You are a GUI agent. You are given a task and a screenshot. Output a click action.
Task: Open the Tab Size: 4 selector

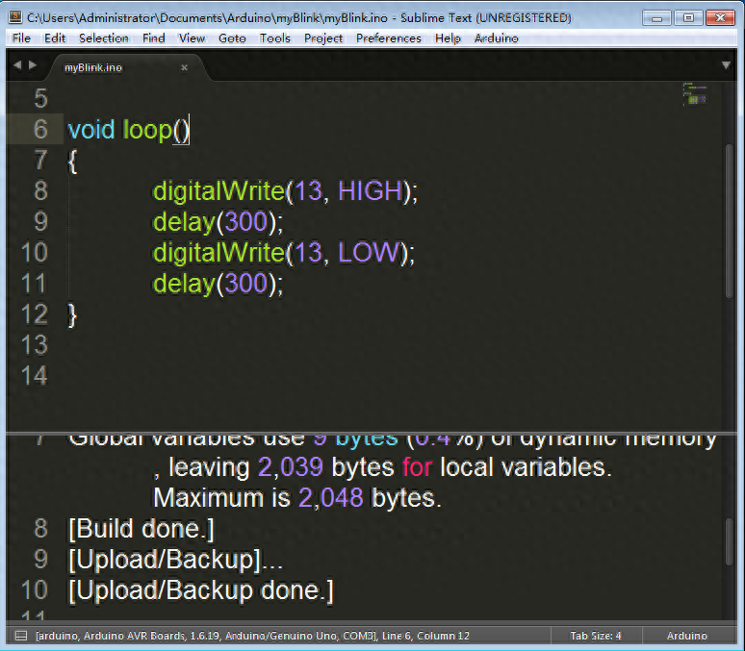[x=596, y=636]
